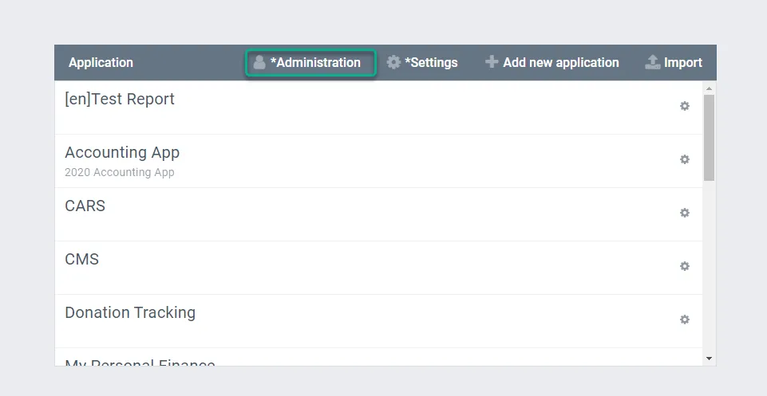Screen dimensions: 767x396
Task: Open the gear options for [en]Test Report
Action: 684,106
